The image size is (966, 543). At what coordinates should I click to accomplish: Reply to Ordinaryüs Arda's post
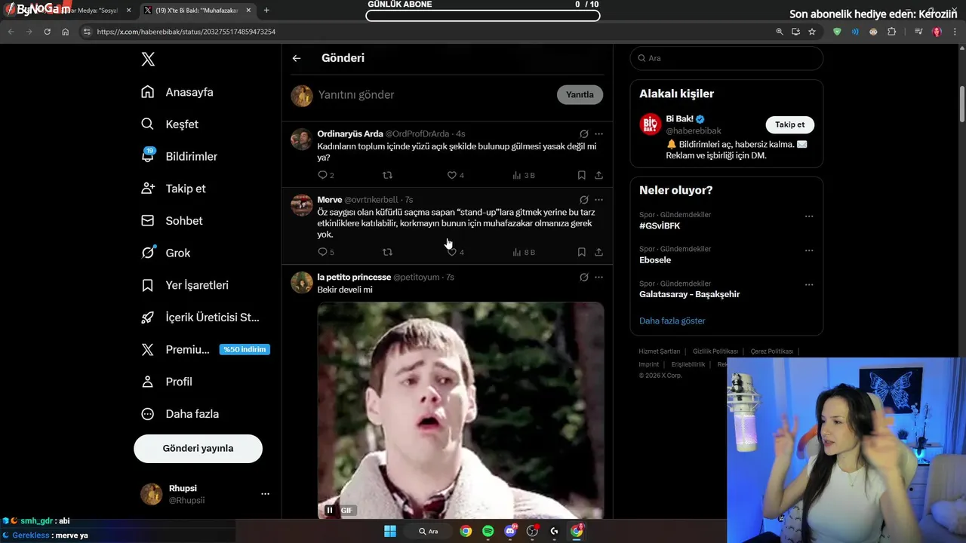pos(325,175)
